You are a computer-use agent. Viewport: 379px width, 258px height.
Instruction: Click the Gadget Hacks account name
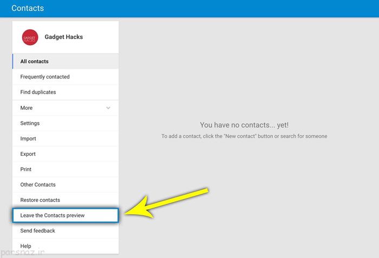[x=64, y=37]
